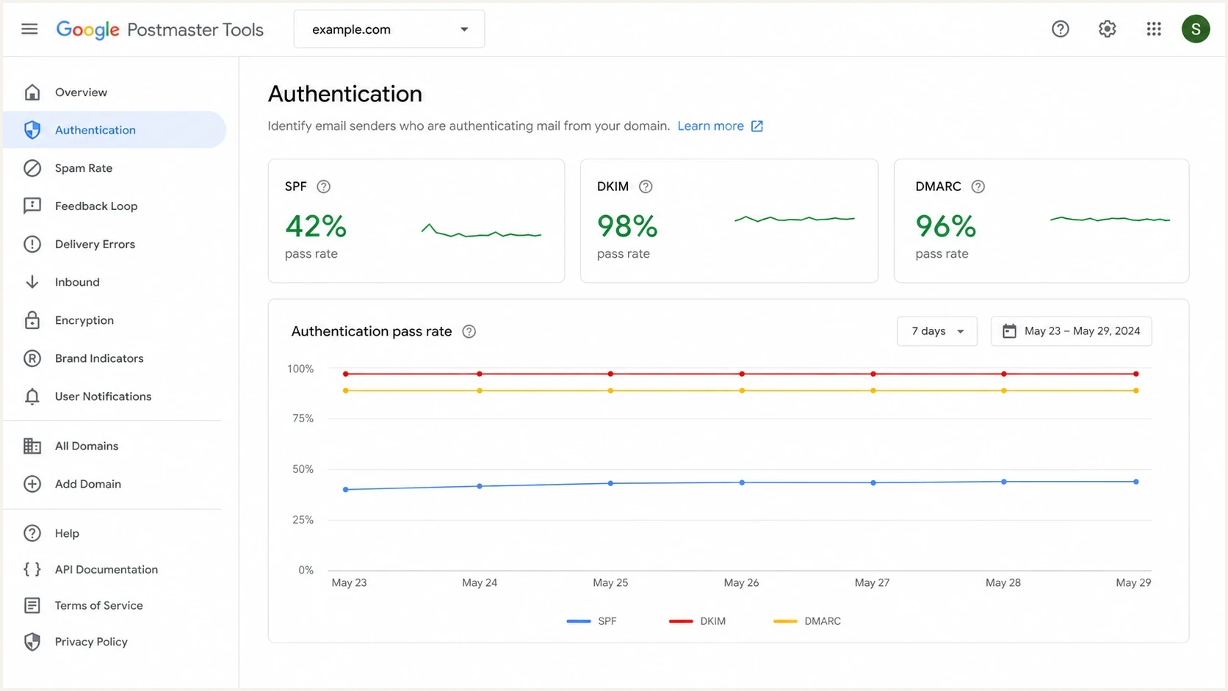Screen dimensions: 1228x691
Task: Click the All Domains building icon
Action: [32, 446]
